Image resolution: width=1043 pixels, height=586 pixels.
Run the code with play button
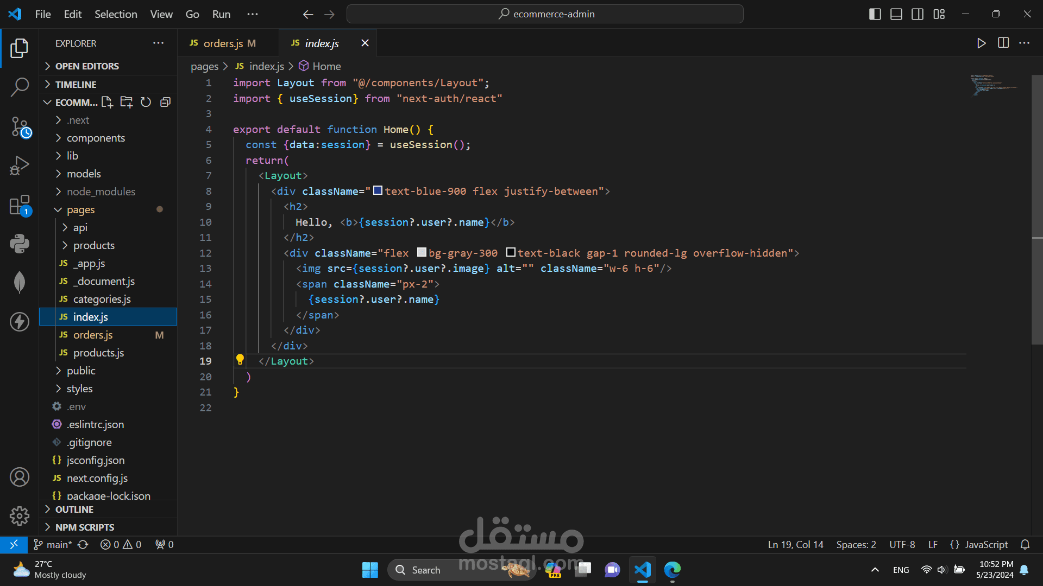click(981, 43)
